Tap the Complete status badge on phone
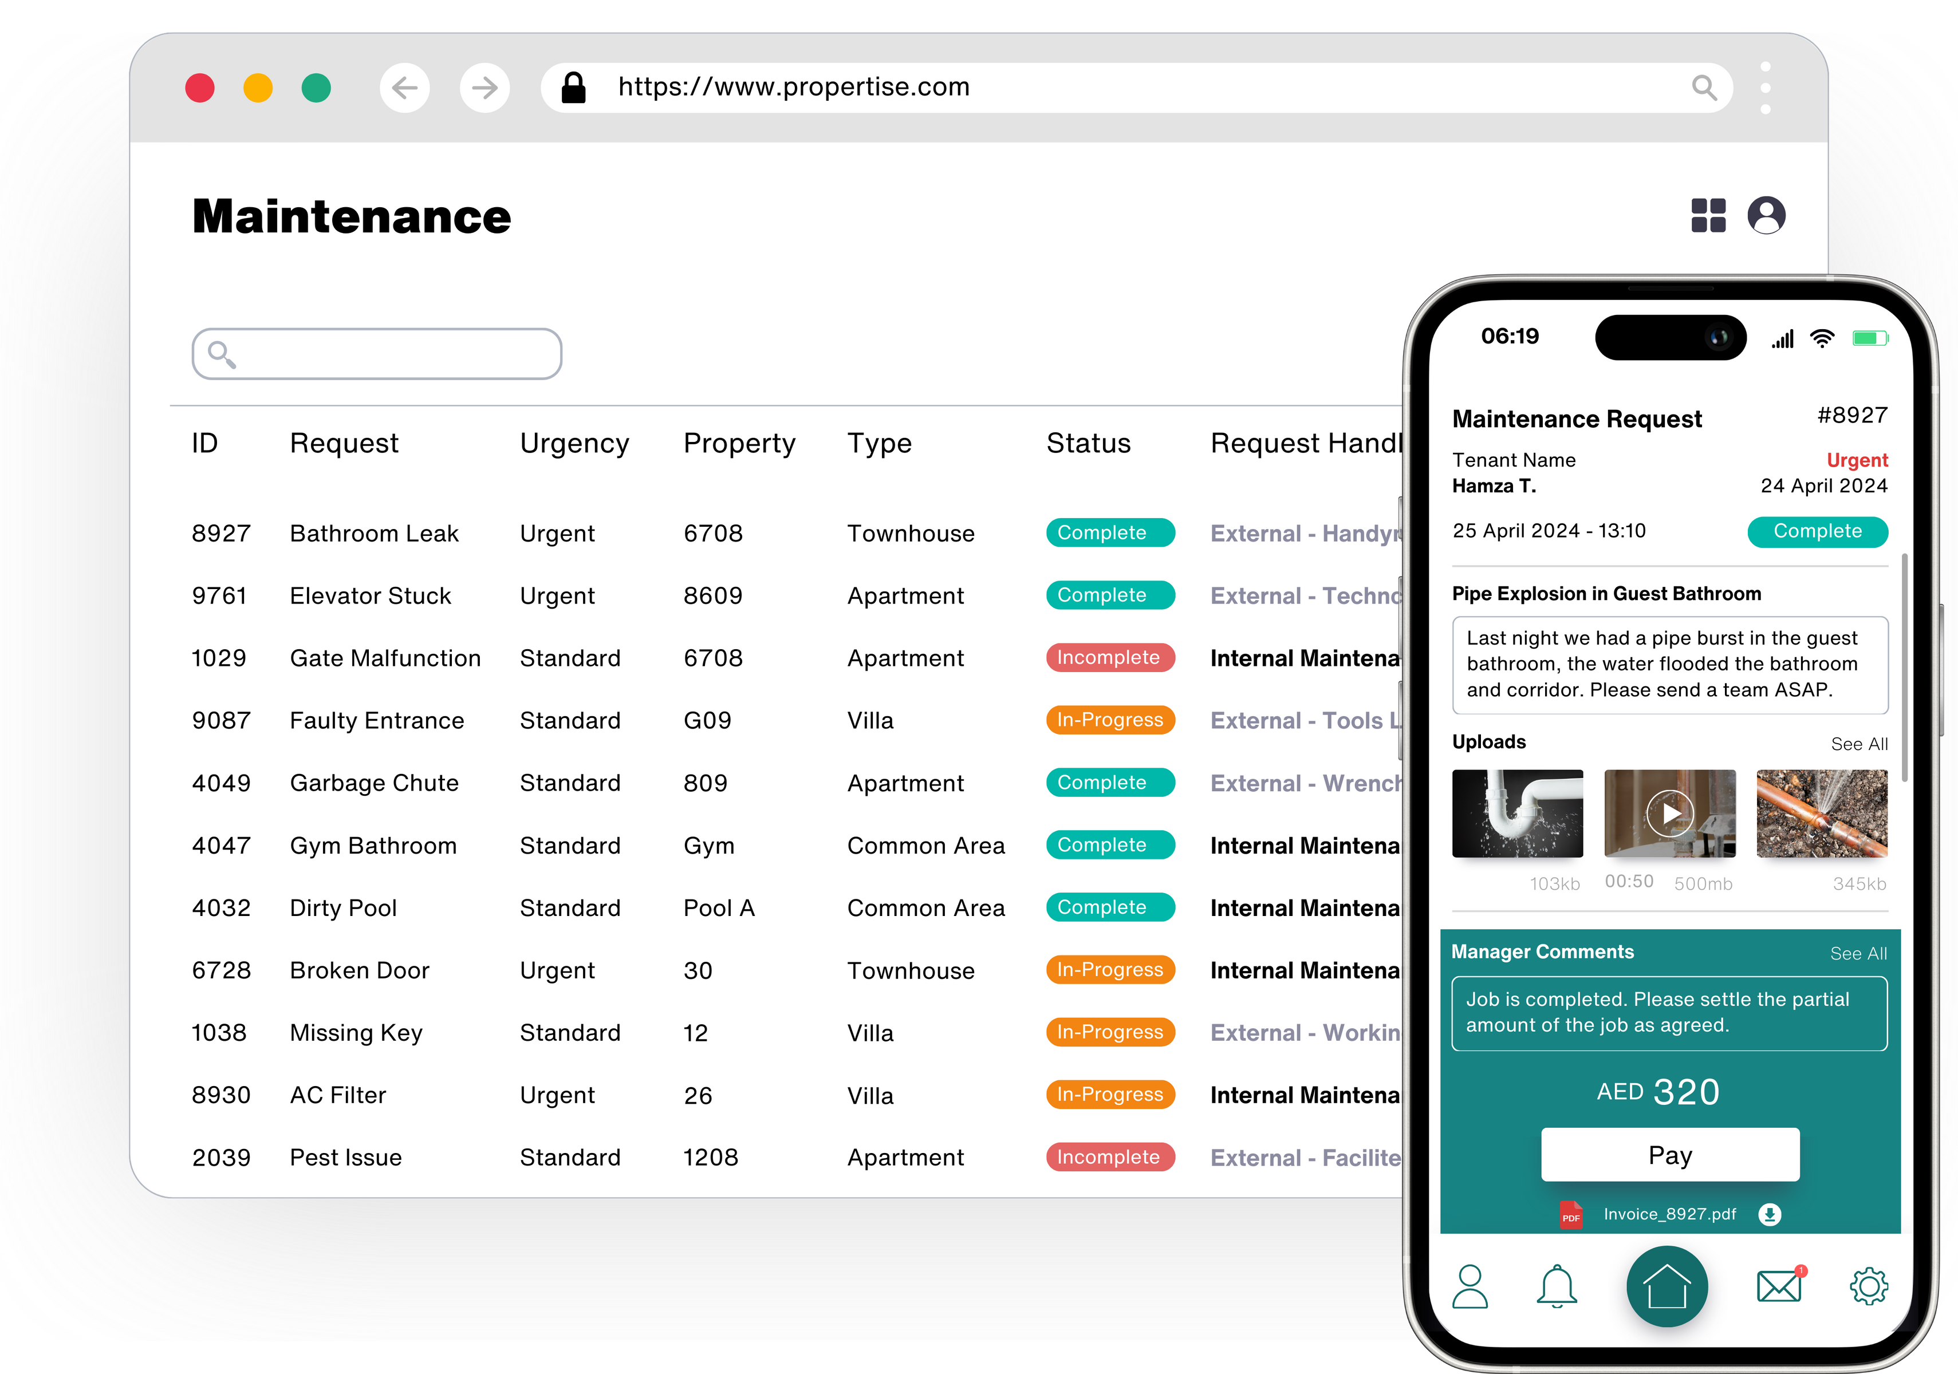Viewport: 1958px width, 1374px height. coord(1817,532)
